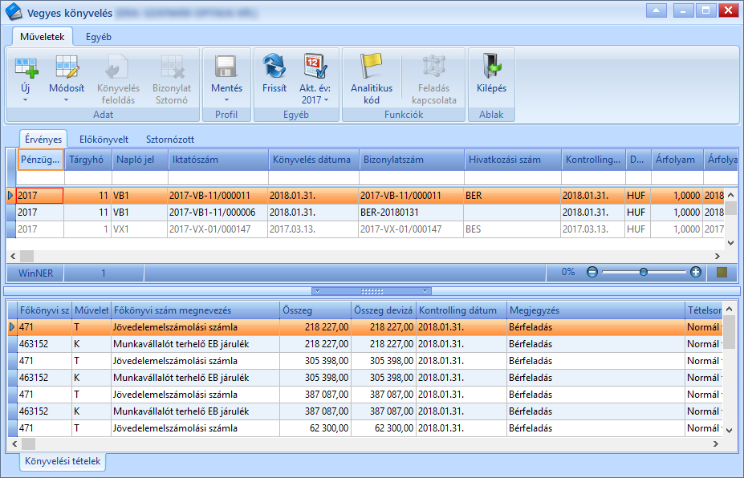The width and height of the screenshot is (744, 478).
Task: Click the zoom slider handle
Action: click(644, 272)
